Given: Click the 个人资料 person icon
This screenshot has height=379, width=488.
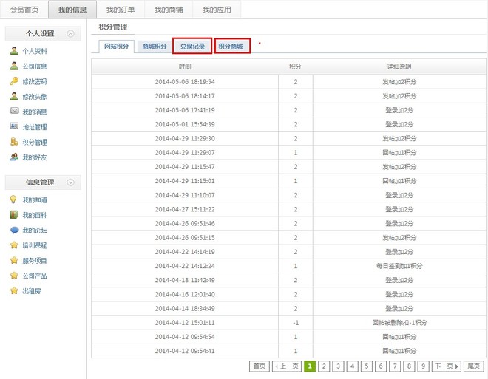Looking at the screenshot, I should point(14,51).
